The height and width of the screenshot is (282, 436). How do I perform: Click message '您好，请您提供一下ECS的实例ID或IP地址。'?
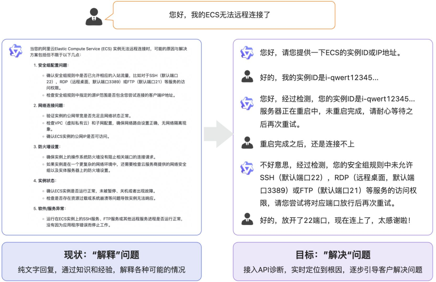point(331,53)
